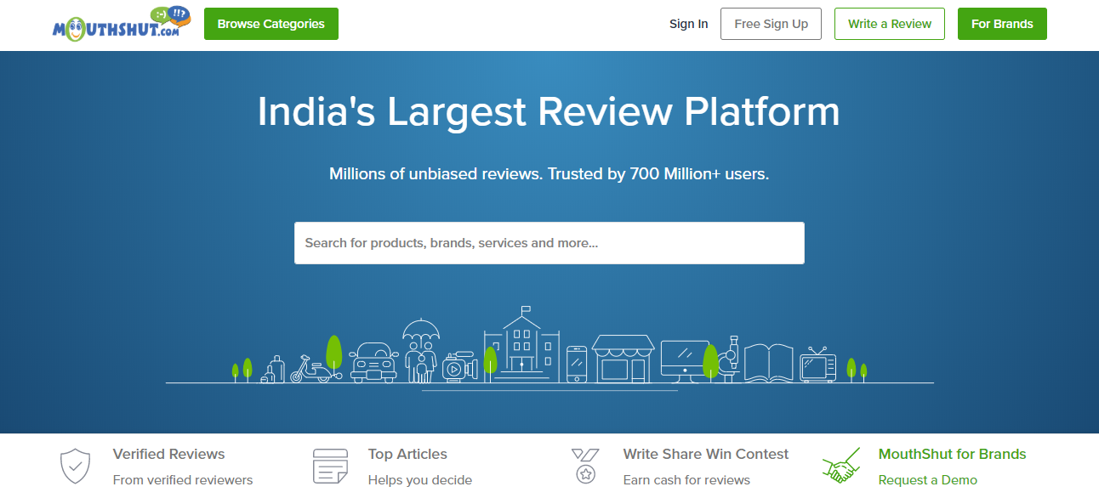Open the Verified Reviews title
This screenshot has height=498, width=1099.
click(169, 454)
